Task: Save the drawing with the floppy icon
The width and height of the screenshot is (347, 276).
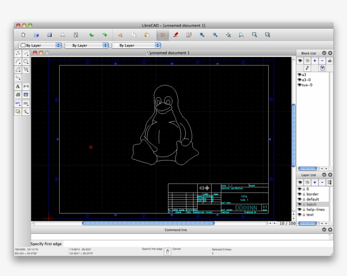Action: (x=50, y=35)
